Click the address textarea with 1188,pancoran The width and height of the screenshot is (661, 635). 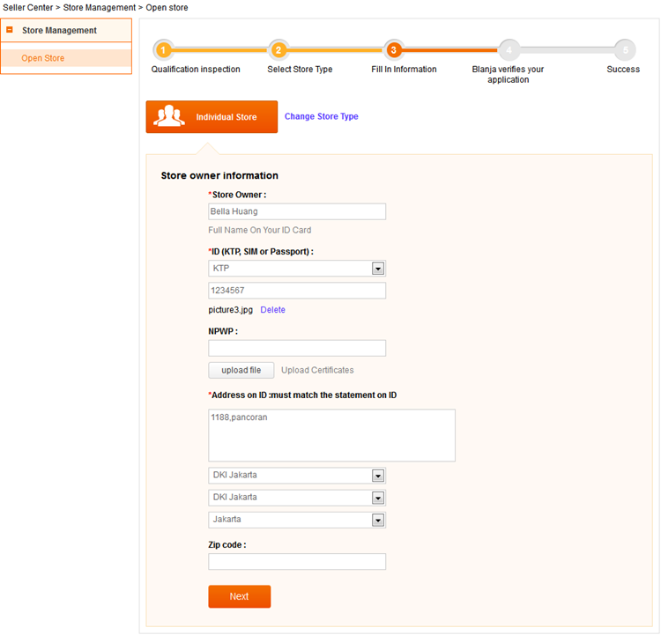331,435
